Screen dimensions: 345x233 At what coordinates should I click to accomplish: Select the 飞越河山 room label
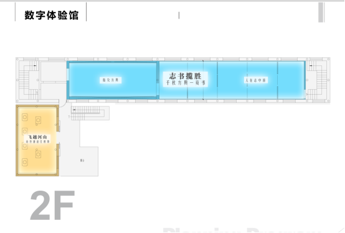(37, 137)
